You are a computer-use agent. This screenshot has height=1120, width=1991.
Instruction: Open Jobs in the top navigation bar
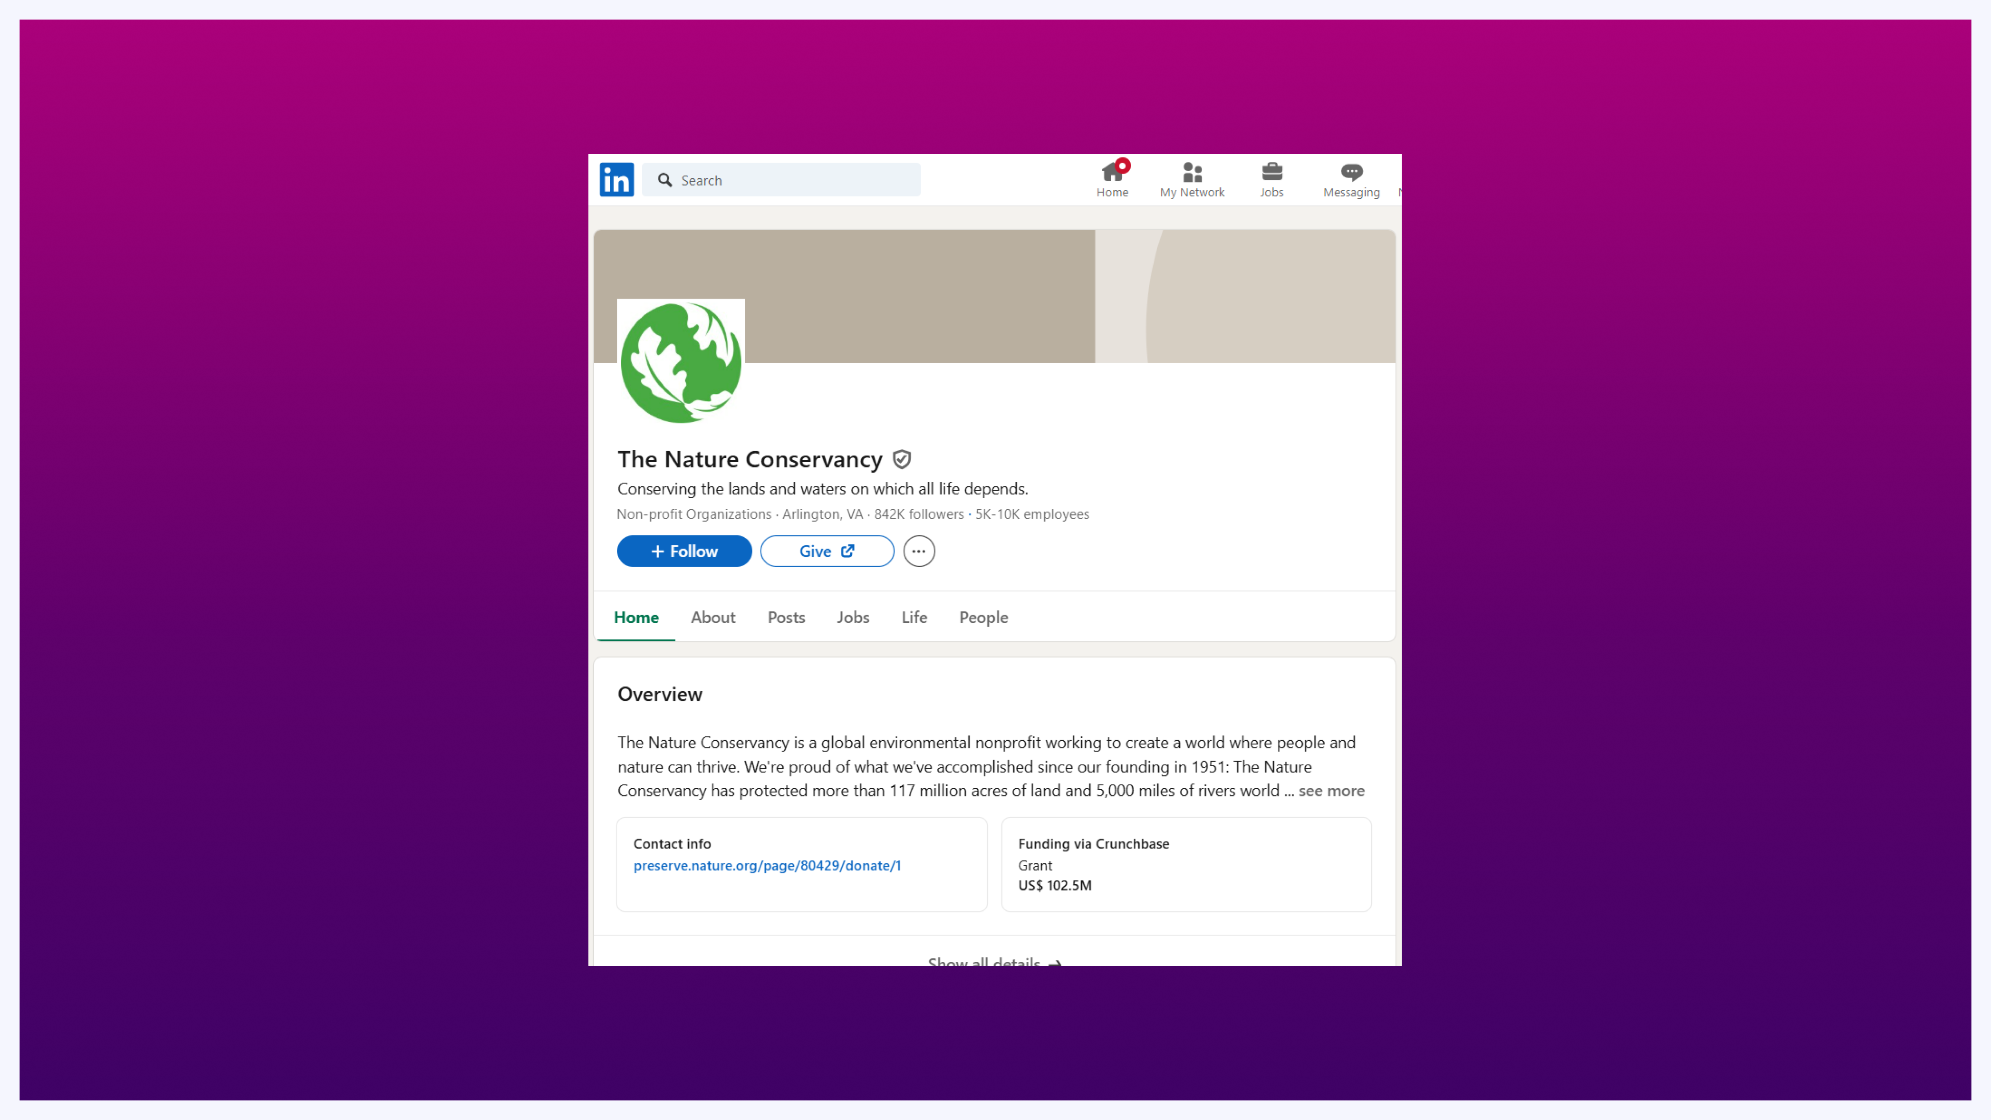(x=1271, y=179)
